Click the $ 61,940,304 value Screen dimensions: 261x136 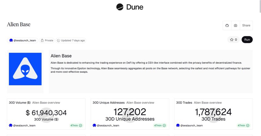point(46,113)
